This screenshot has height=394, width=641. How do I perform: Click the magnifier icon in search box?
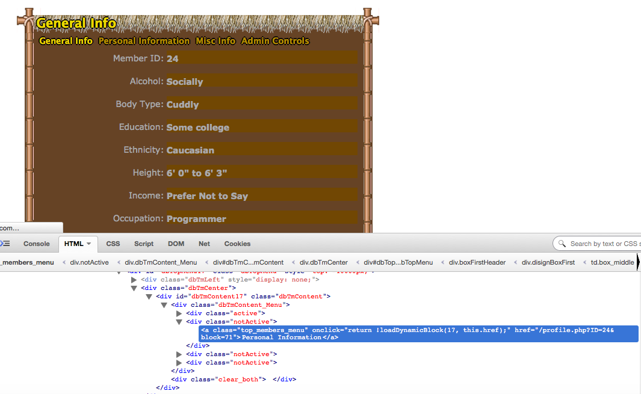(562, 244)
